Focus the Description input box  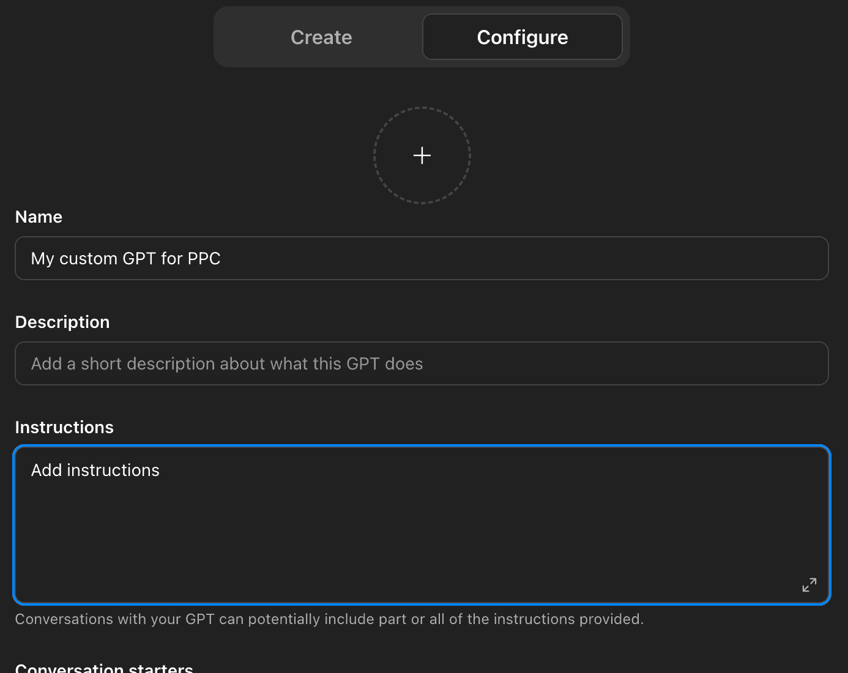pyautogui.click(x=422, y=363)
